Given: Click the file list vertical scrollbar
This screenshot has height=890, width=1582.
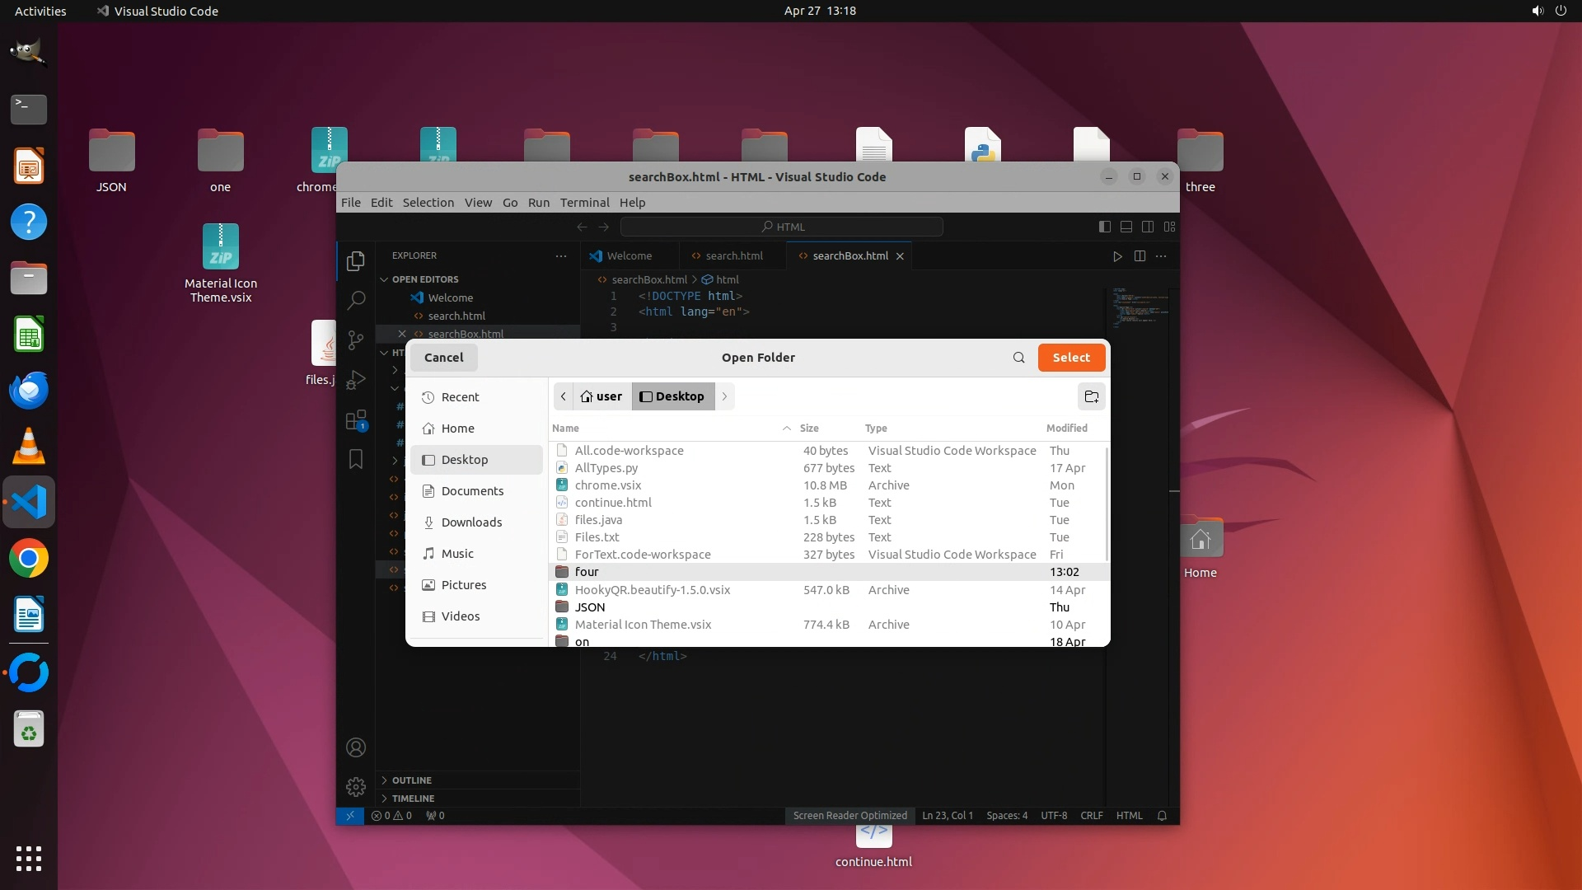Looking at the screenshot, I should (1107, 503).
